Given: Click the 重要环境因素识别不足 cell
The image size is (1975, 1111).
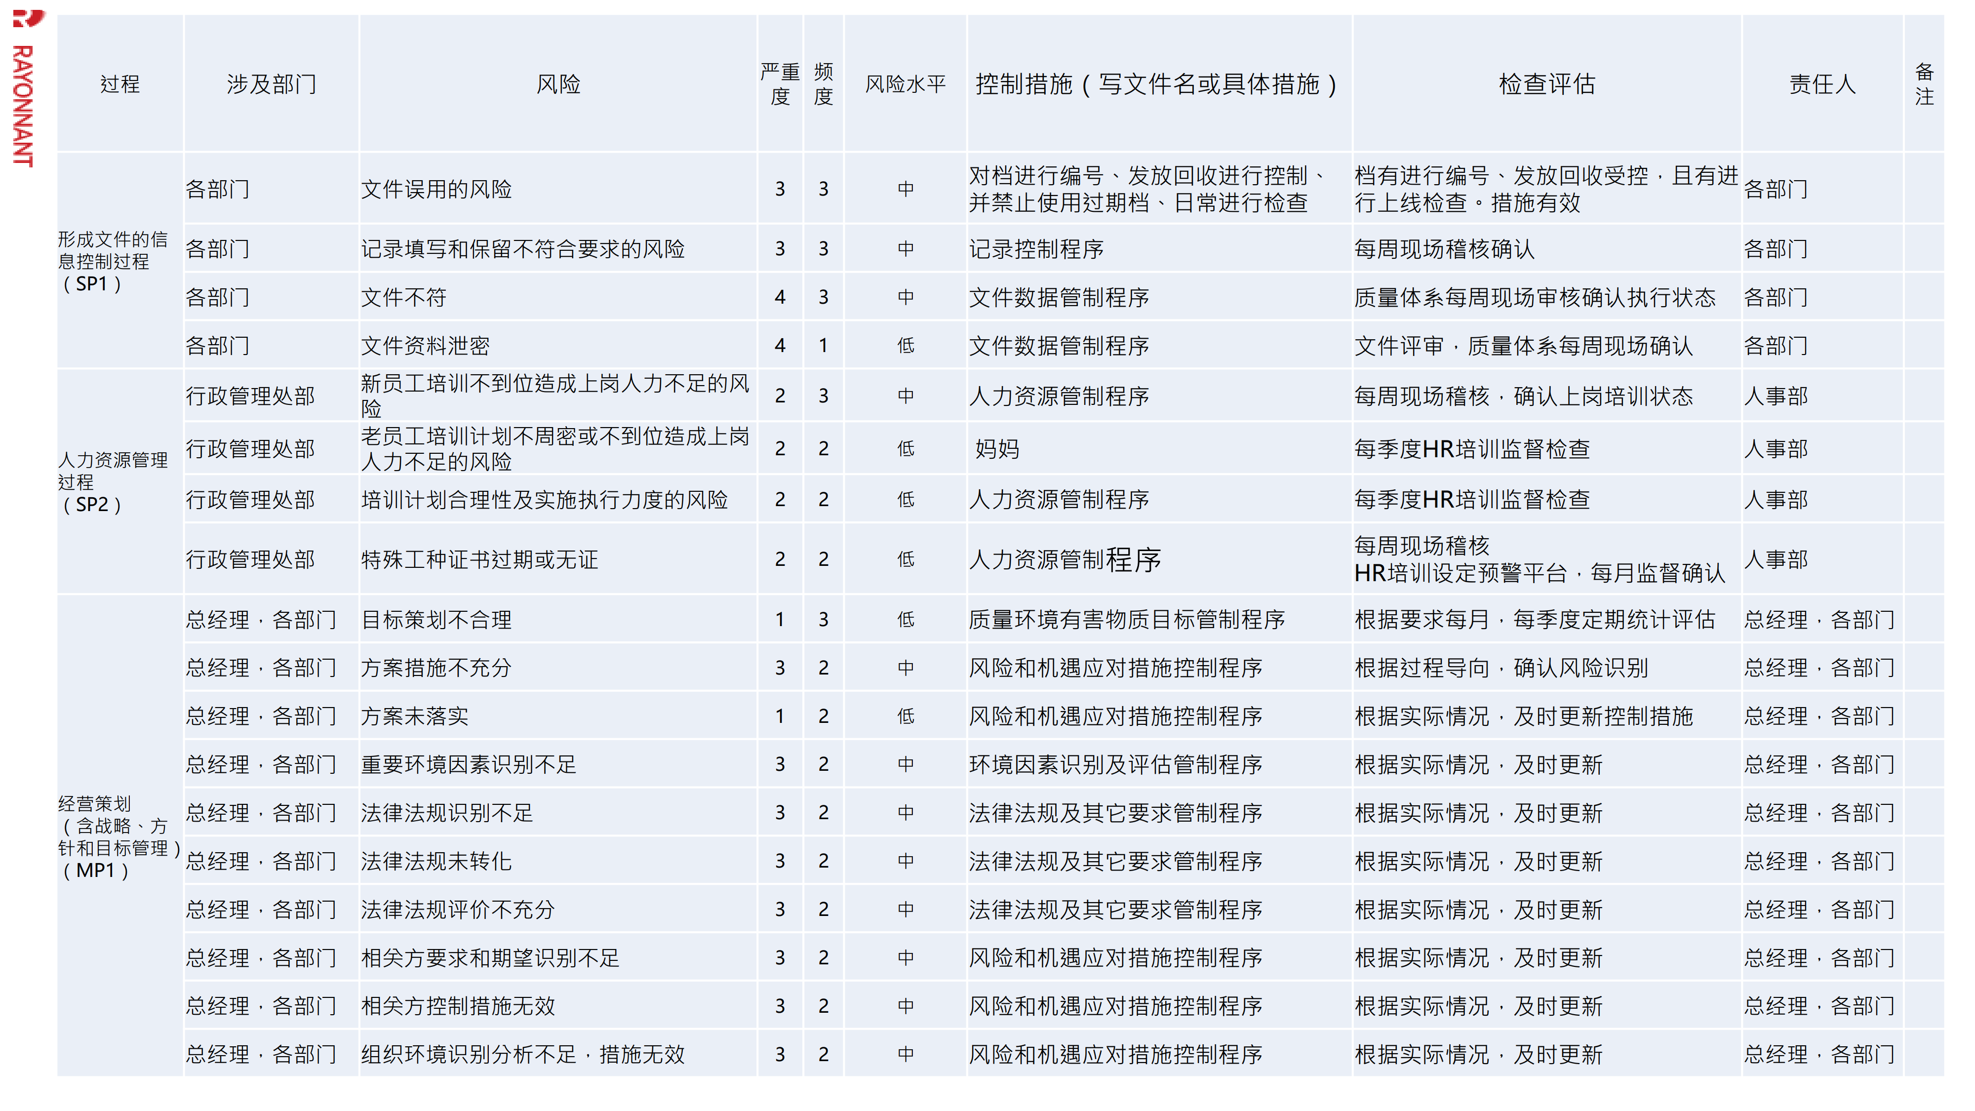Looking at the screenshot, I should [558, 764].
